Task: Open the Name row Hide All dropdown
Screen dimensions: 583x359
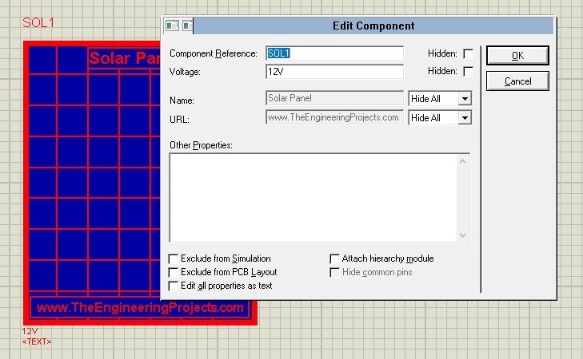Action: (x=465, y=99)
